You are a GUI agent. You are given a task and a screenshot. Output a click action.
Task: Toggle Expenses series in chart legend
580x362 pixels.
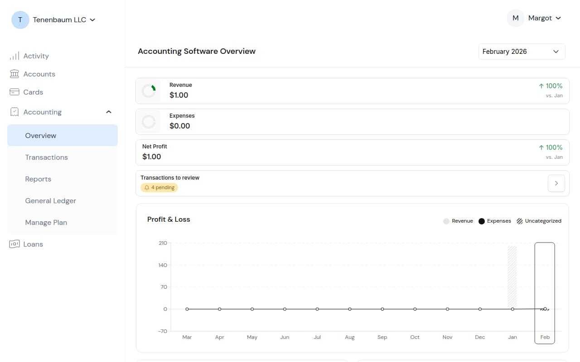tap(495, 221)
